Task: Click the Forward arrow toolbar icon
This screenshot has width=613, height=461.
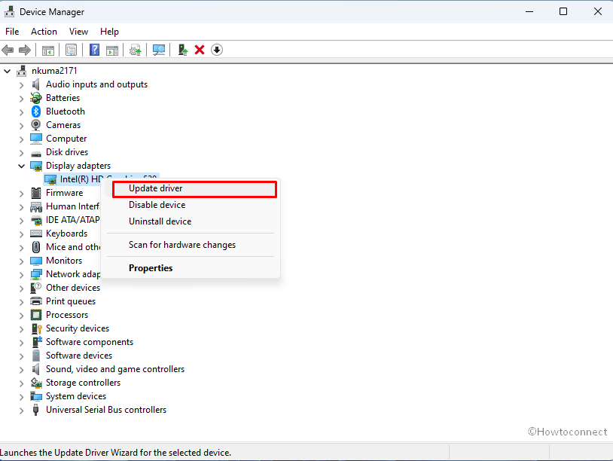Action: pyautogui.click(x=25, y=50)
